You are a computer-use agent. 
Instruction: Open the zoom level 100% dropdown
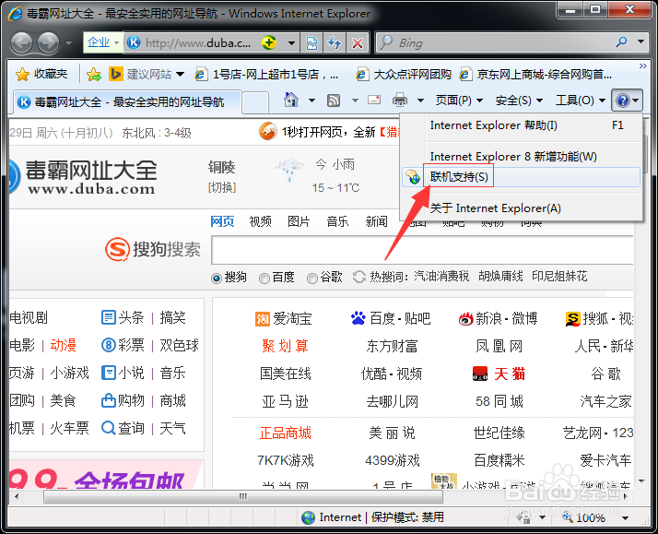(625, 518)
